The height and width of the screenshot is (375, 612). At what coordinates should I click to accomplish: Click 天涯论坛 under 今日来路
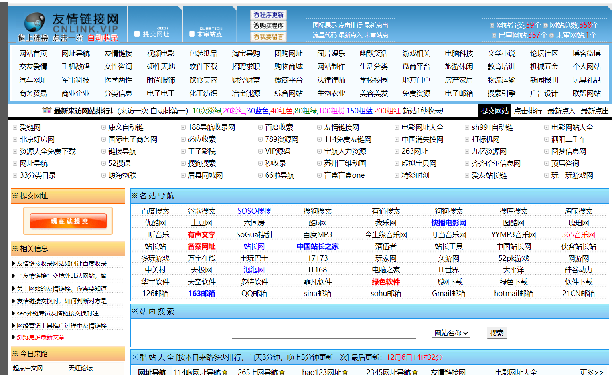(81, 368)
